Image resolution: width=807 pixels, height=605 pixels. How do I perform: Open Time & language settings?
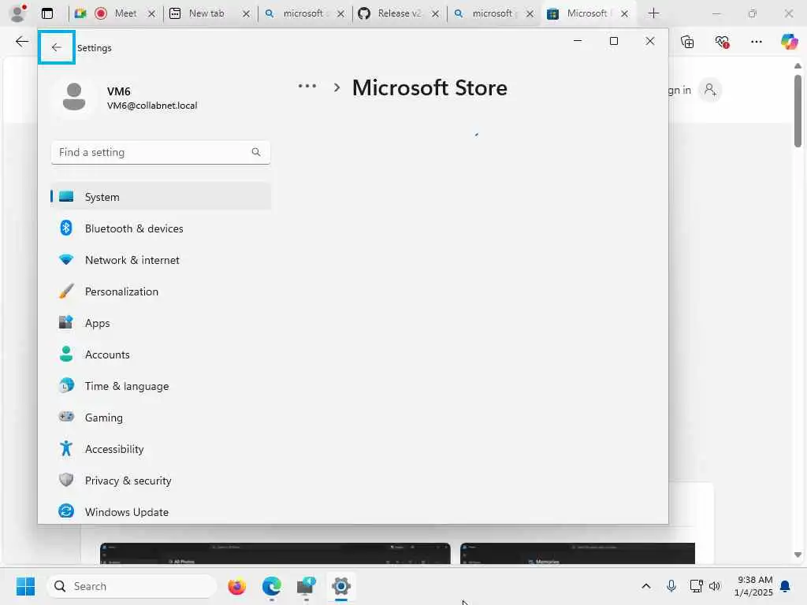point(161,386)
